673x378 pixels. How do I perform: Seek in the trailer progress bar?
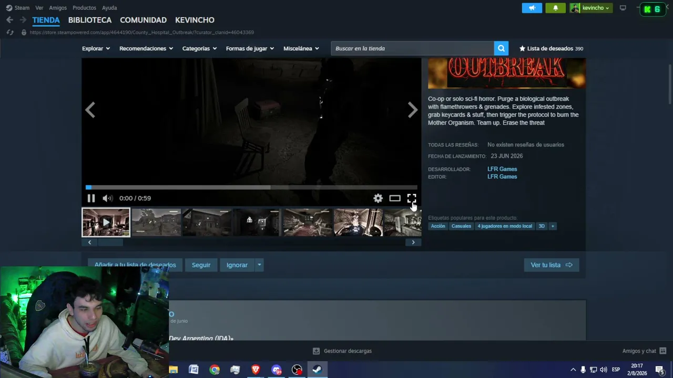point(251,187)
